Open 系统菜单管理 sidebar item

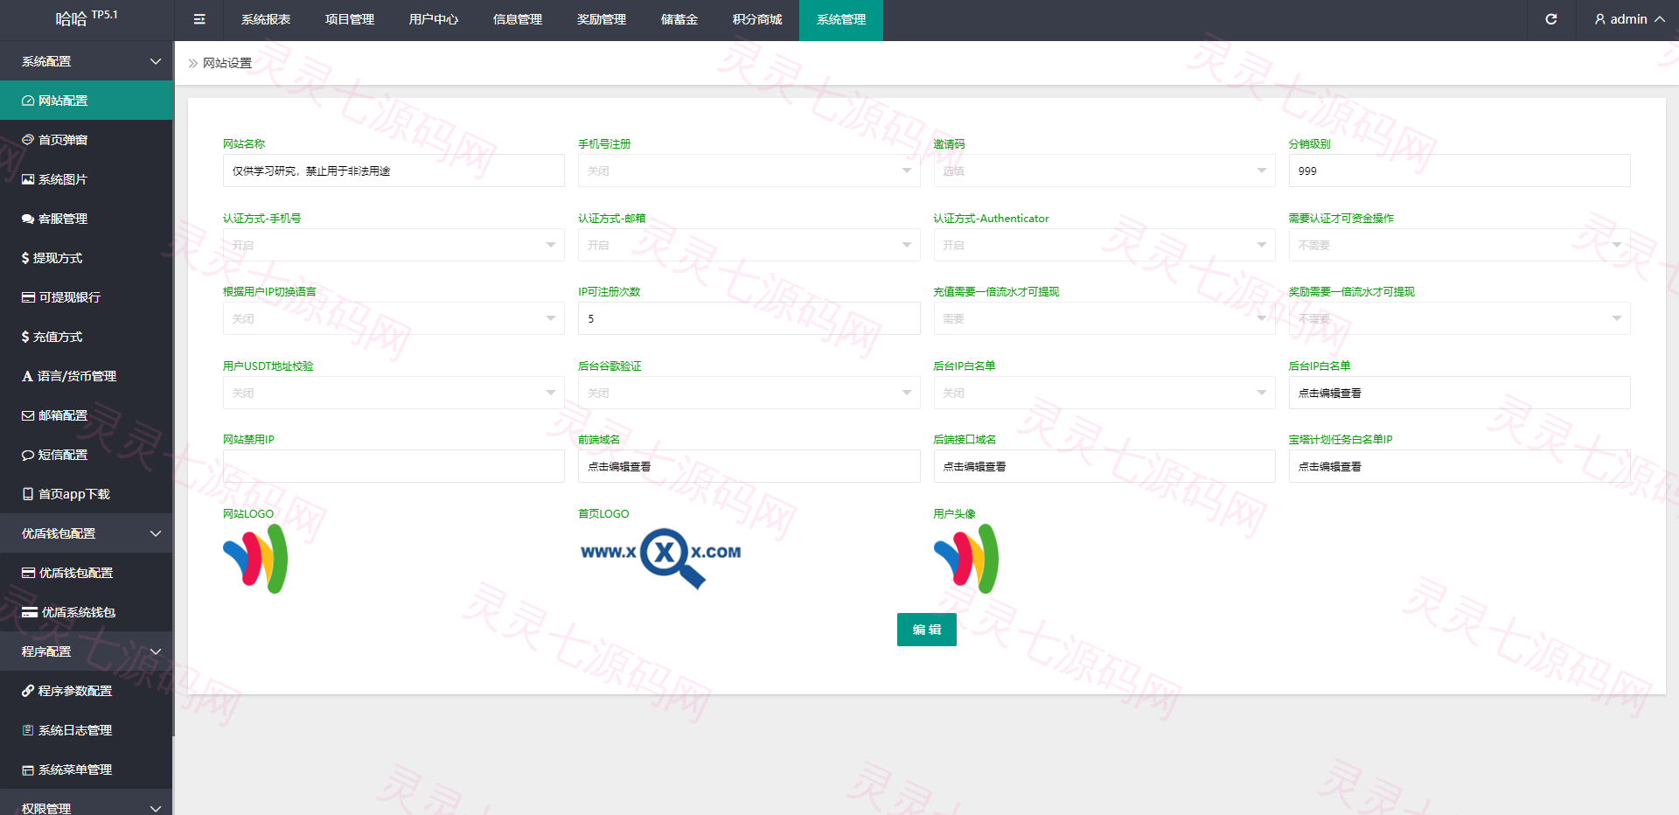pos(87,770)
